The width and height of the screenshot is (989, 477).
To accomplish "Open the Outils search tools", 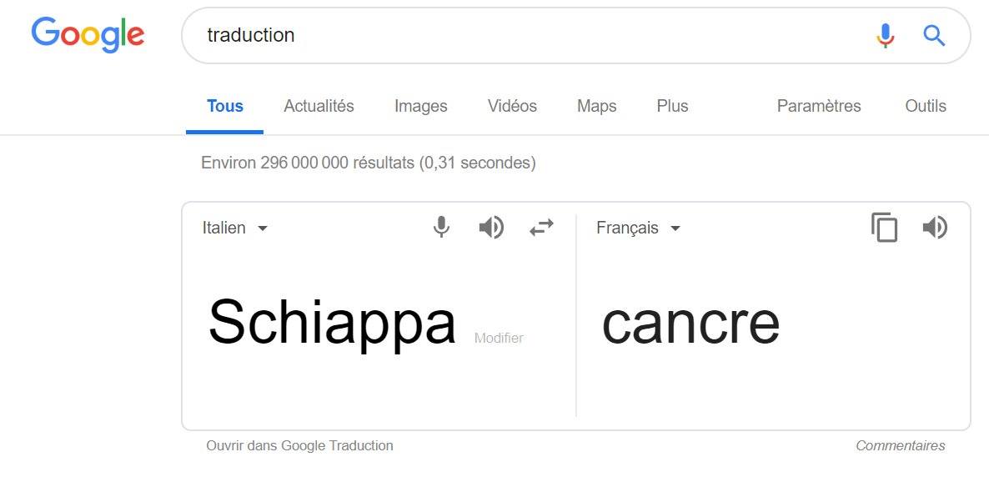I will coord(926,106).
